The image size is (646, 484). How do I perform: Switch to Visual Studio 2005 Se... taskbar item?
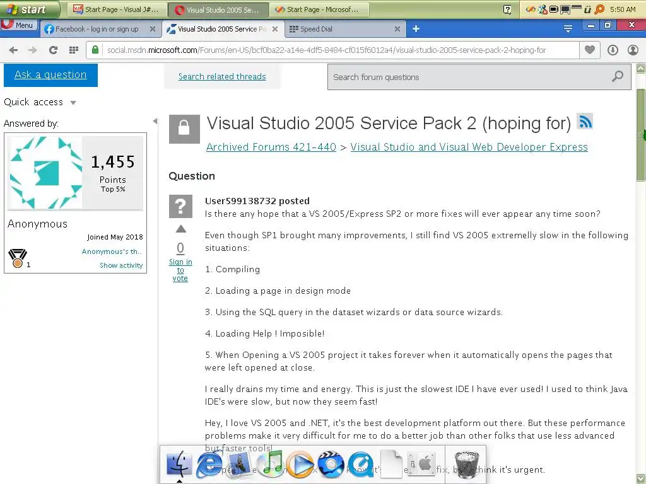pyautogui.click(x=218, y=9)
